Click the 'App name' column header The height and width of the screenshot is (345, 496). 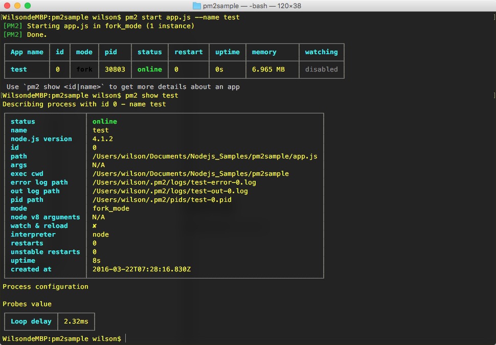pyautogui.click(x=27, y=52)
